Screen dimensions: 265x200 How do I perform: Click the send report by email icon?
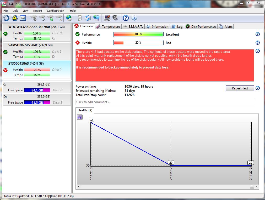pyautogui.click(x=88, y=18)
